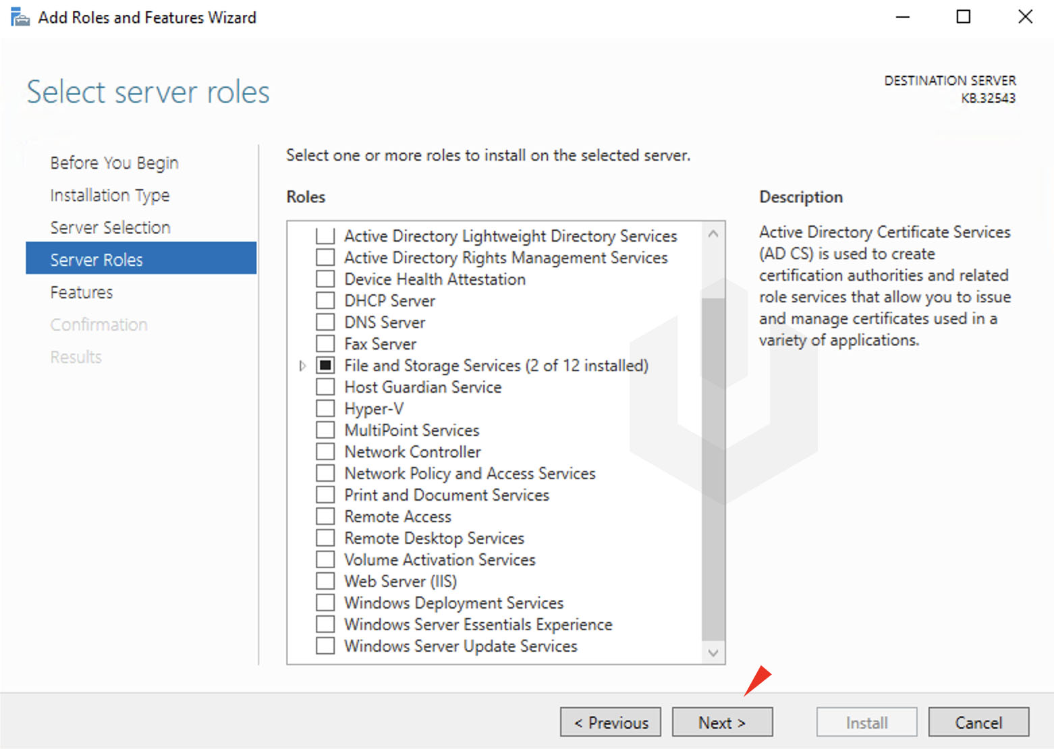Navigate to the Features step
The height and width of the screenshot is (749, 1054).
[x=81, y=292]
